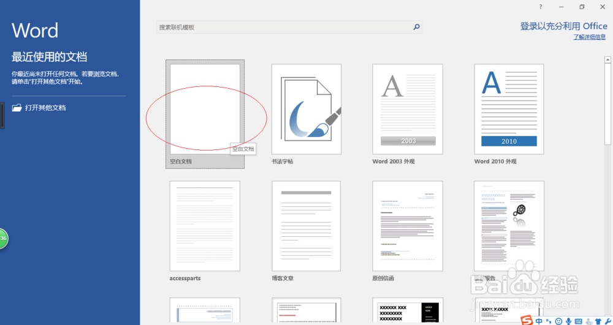Click the folder icon for 打开其他文档
613x325 pixels.
[x=17, y=108]
